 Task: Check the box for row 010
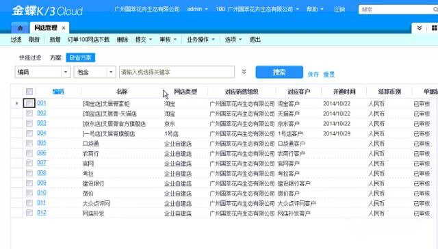[29, 193]
